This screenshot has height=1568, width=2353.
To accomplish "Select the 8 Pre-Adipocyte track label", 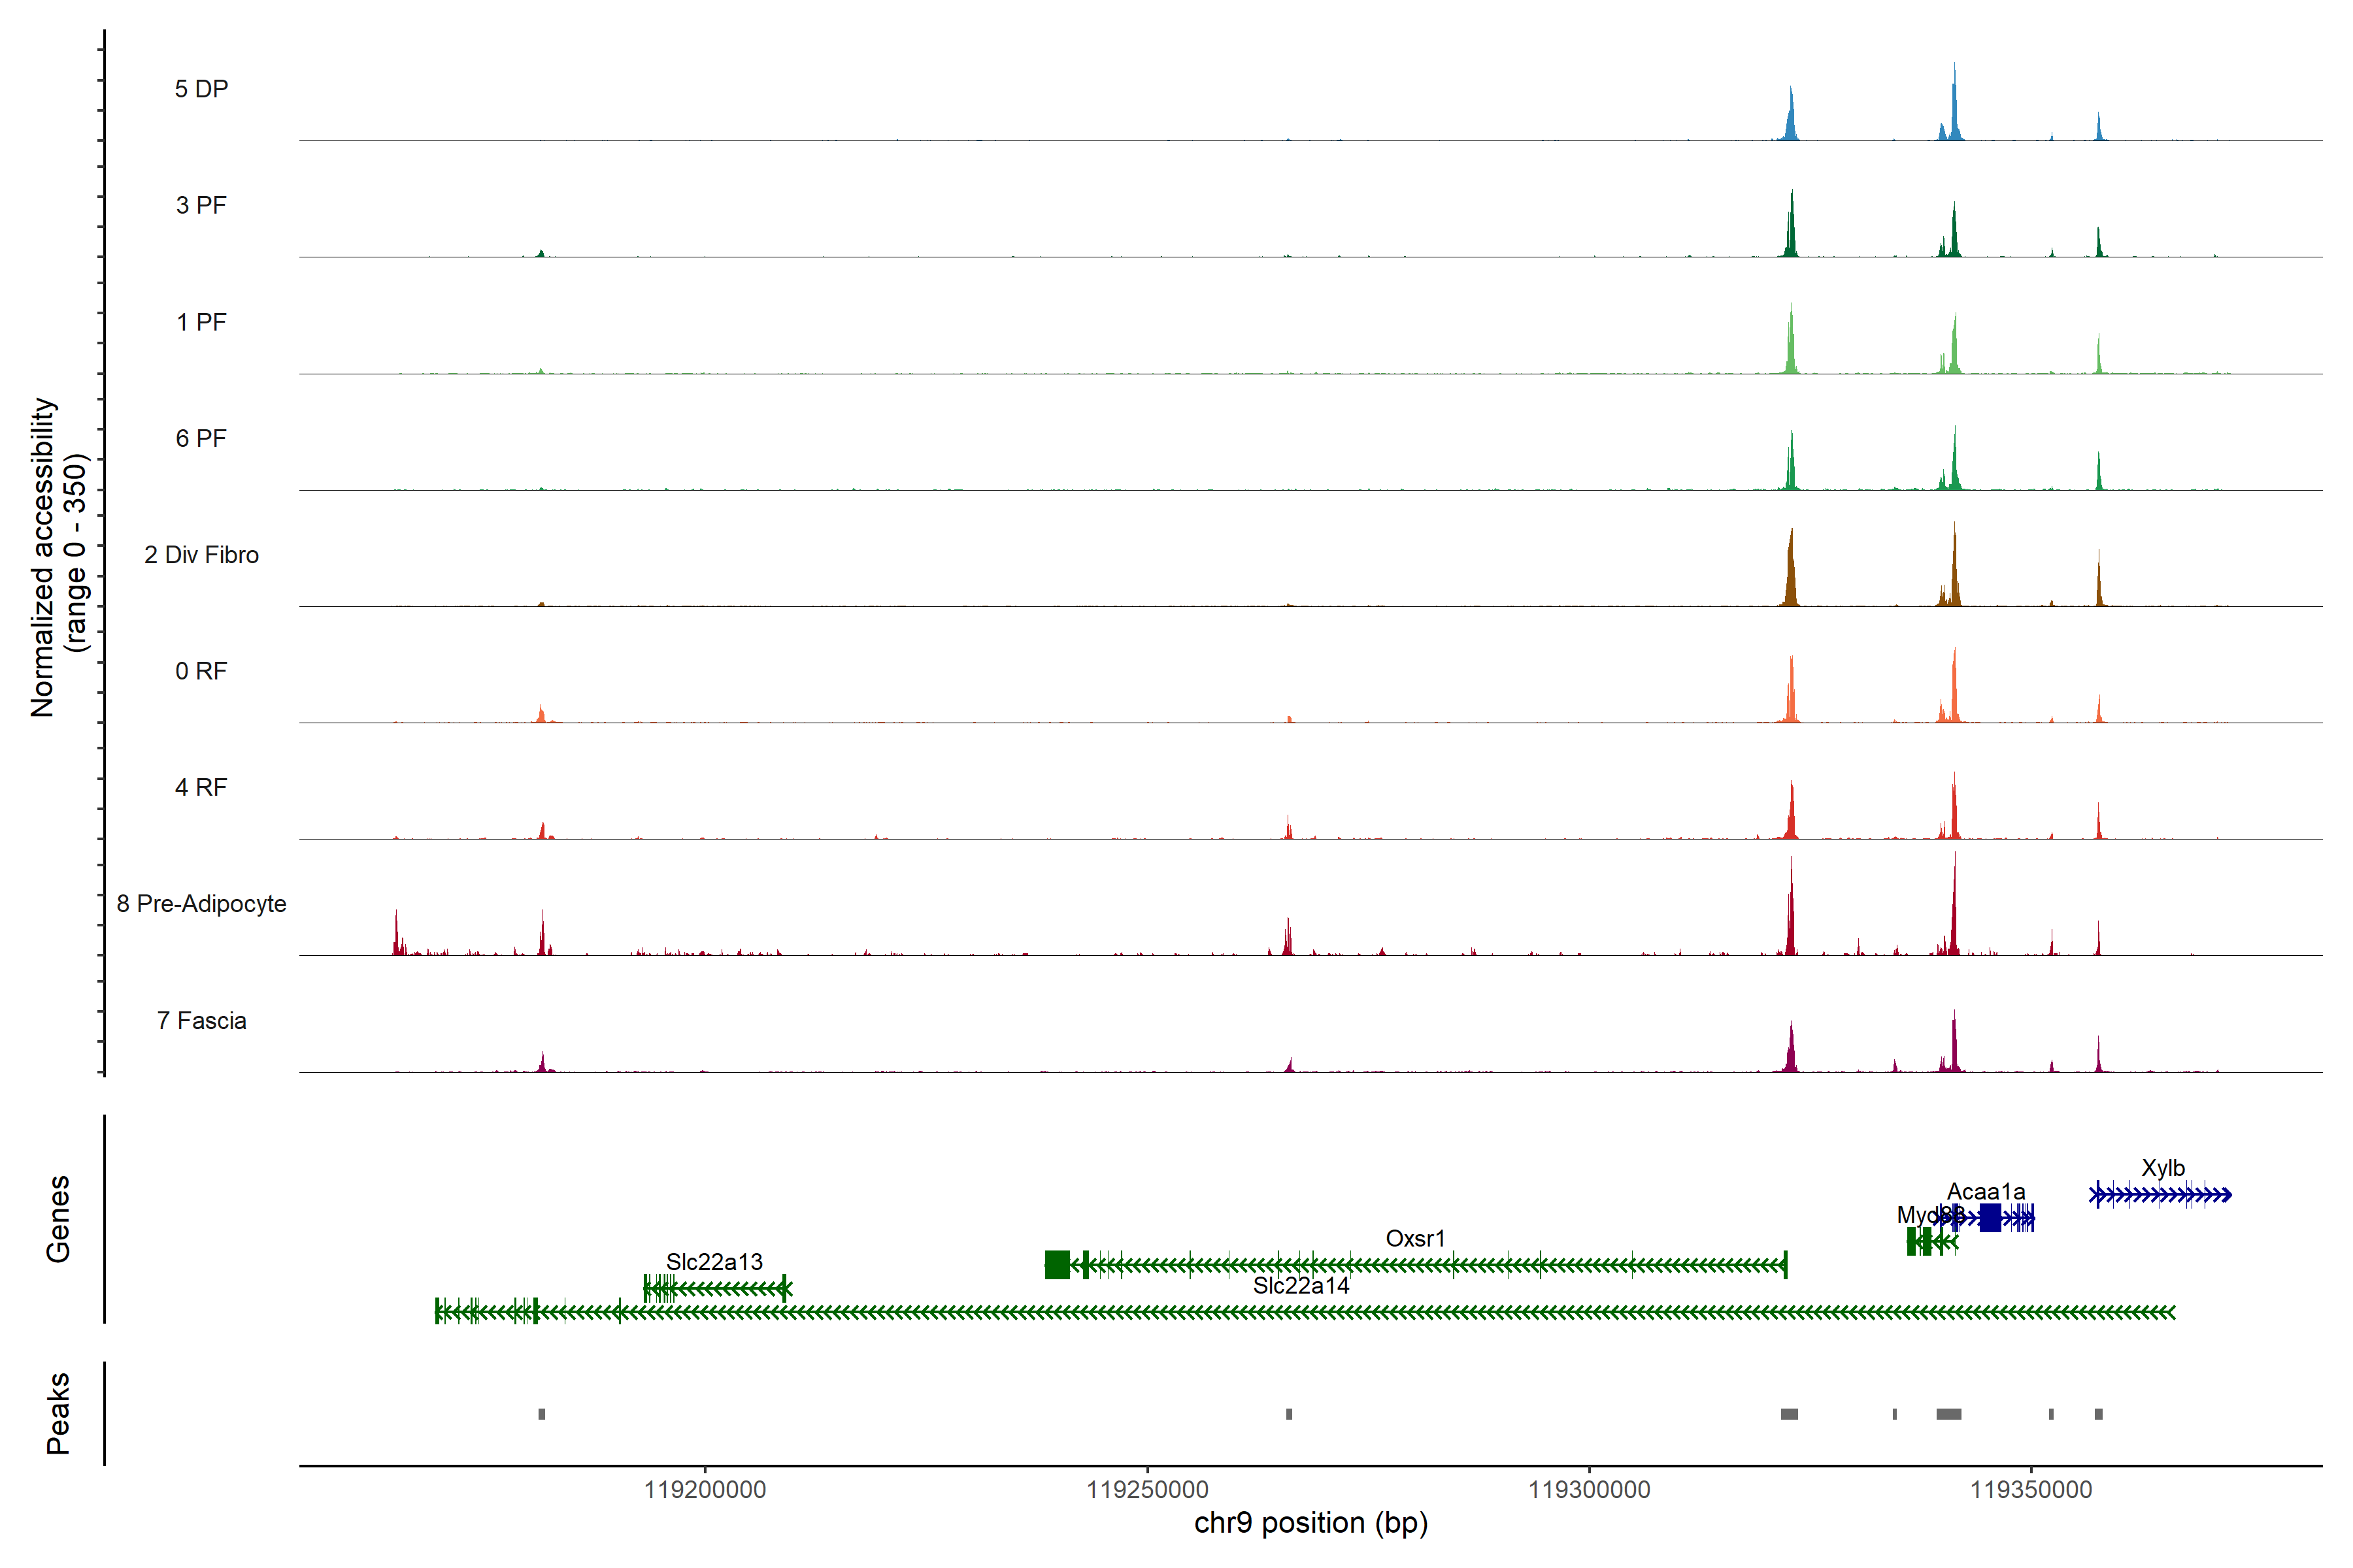I will [x=201, y=904].
